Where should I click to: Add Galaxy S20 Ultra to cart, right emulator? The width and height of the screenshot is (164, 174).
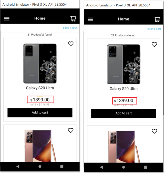coord(124,114)
